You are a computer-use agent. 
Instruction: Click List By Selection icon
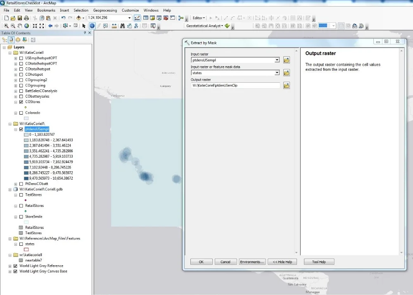(25, 40)
